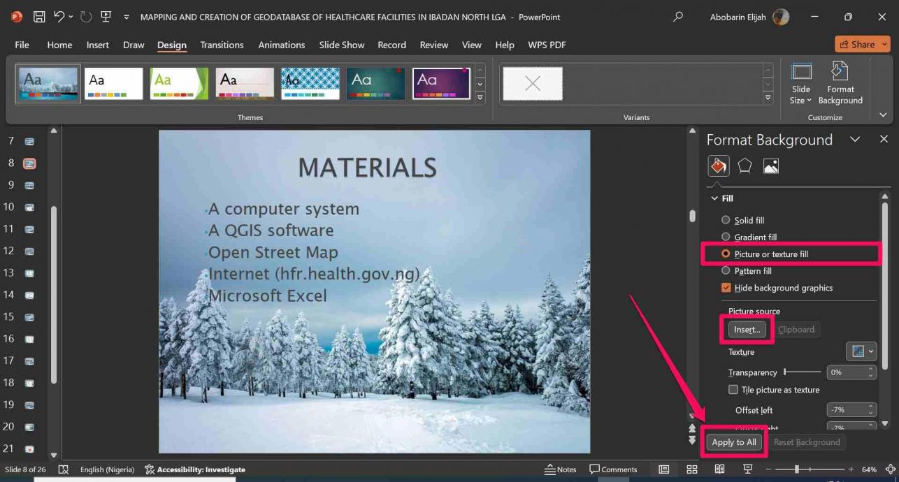Click the Apply to All button
The image size is (899, 482).
point(733,442)
